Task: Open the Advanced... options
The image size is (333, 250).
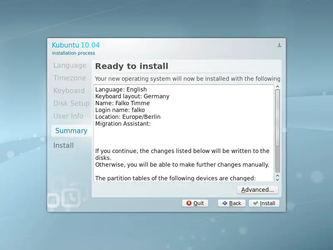Action: pyautogui.click(x=257, y=190)
